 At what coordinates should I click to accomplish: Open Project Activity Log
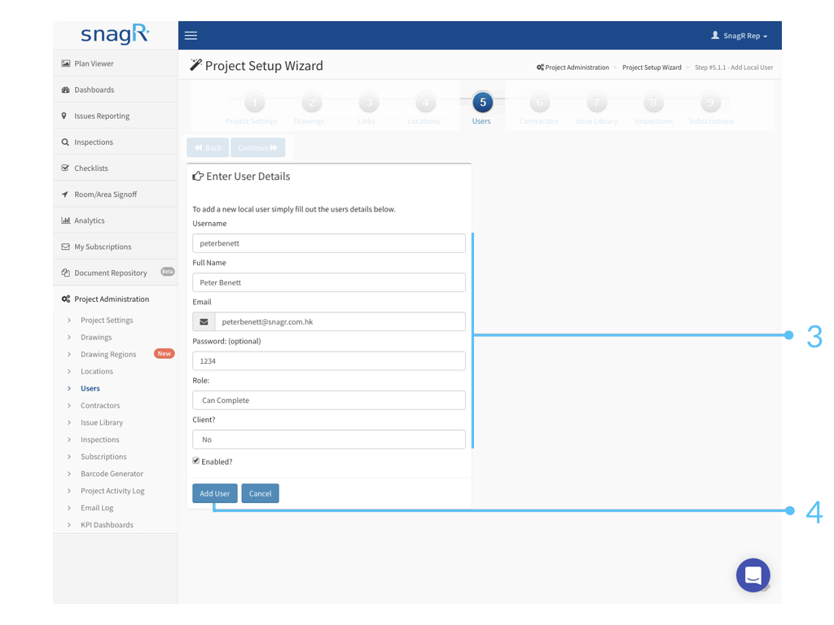click(x=112, y=491)
